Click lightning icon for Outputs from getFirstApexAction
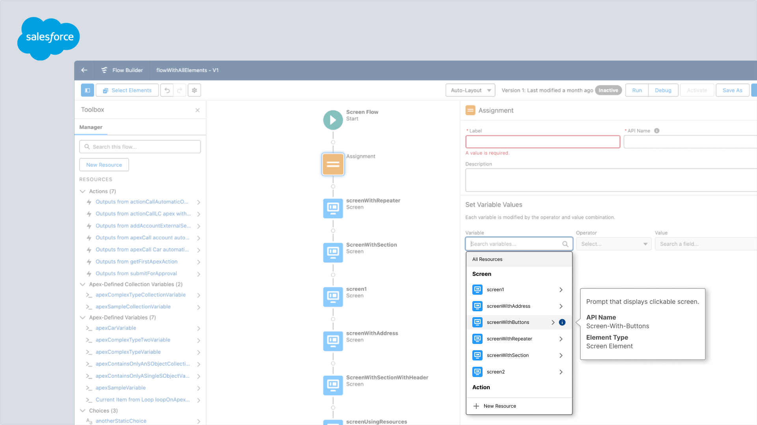Screen dimensions: 757x425 coord(89,262)
